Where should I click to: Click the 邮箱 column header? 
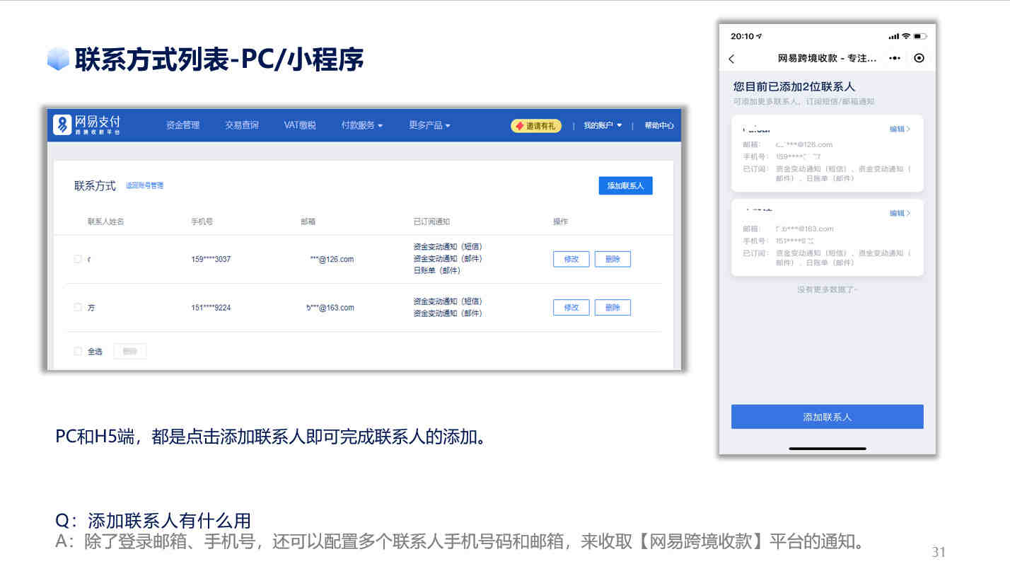coord(308,221)
